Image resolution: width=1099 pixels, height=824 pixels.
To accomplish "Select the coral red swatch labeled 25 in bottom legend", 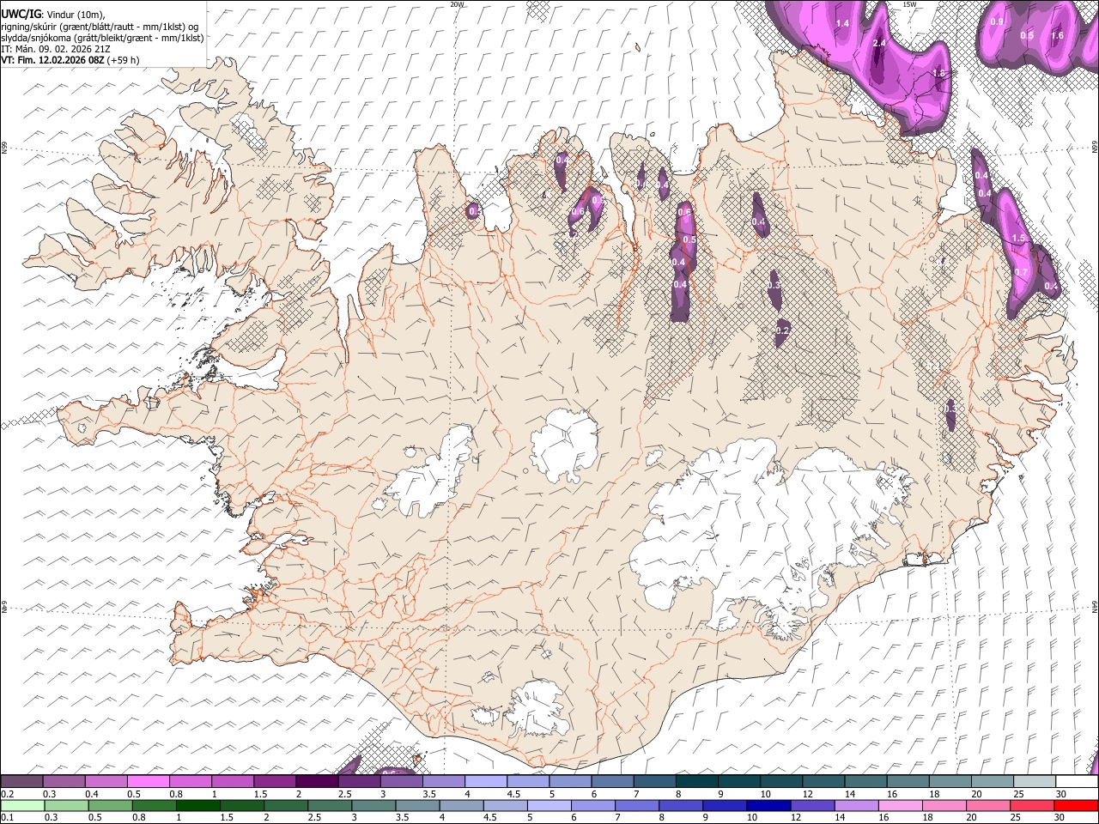I will point(1030,806).
